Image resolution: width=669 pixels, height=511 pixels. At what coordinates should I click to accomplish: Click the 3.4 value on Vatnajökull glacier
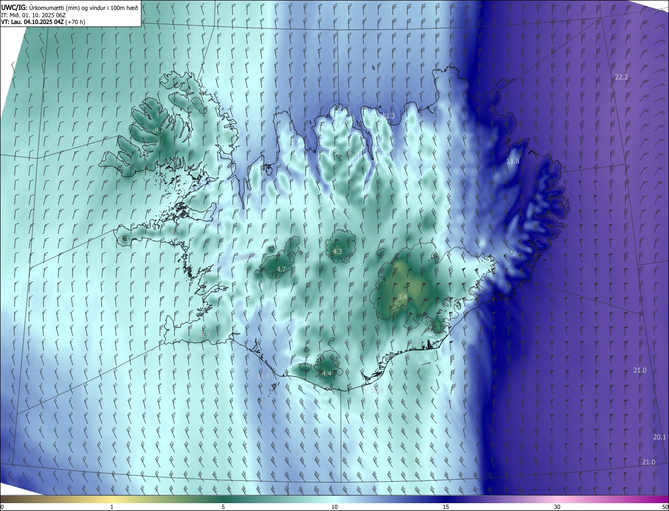402,297
